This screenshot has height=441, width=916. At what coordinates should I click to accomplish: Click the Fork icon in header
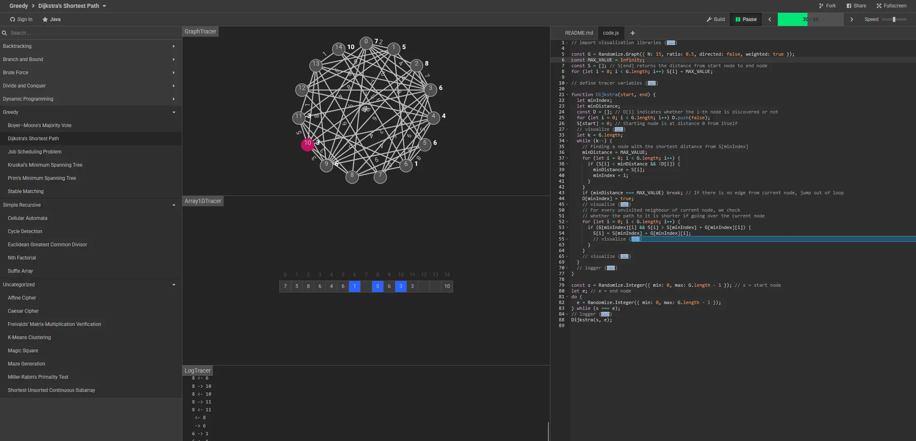[821, 6]
